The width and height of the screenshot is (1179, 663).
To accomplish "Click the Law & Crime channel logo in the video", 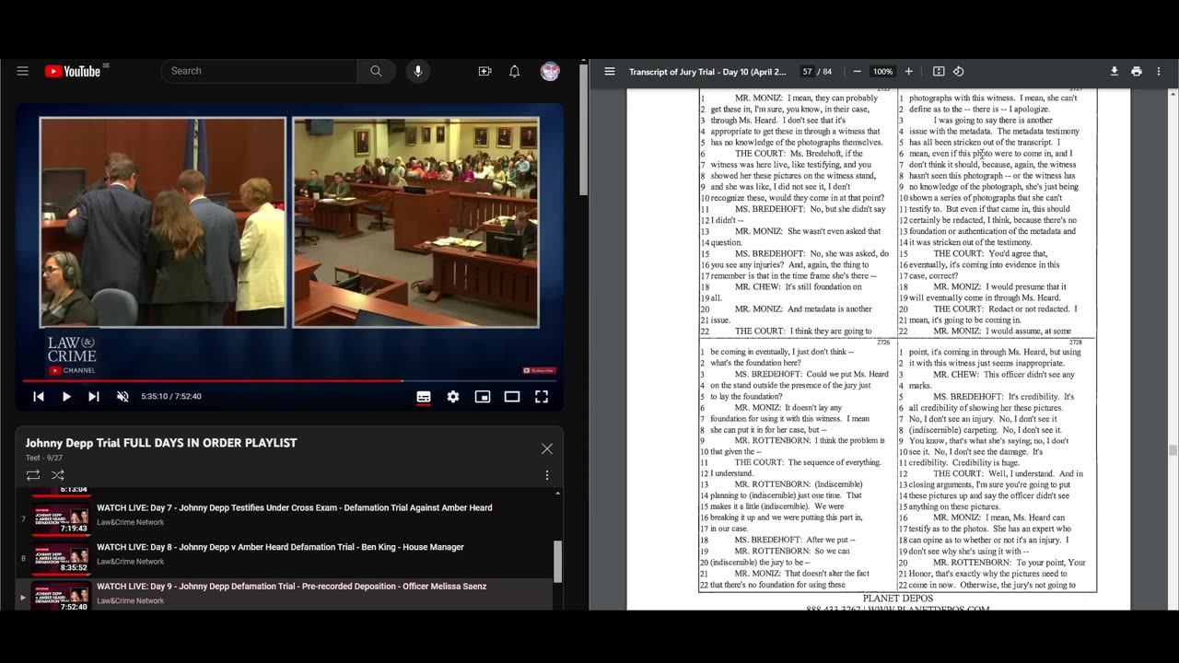I will pyautogui.click(x=72, y=355).
